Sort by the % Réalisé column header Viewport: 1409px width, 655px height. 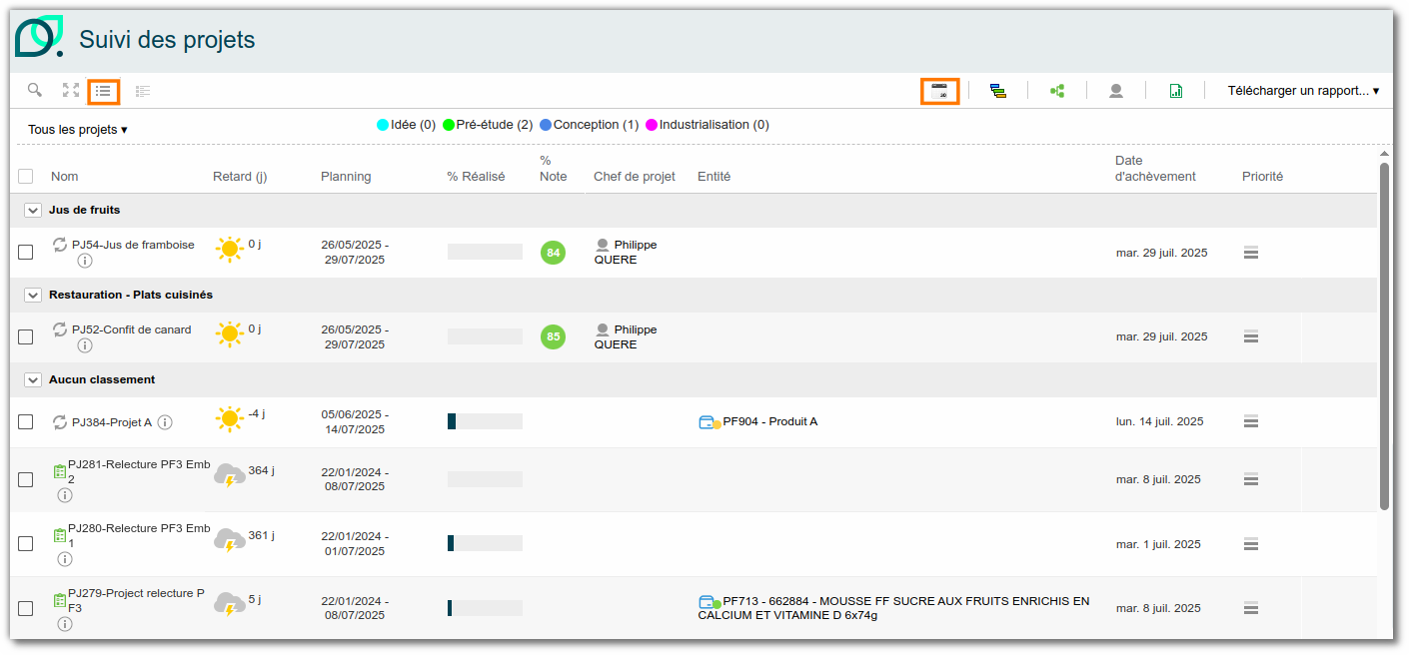pyautogui.click(x=476, y=177)
